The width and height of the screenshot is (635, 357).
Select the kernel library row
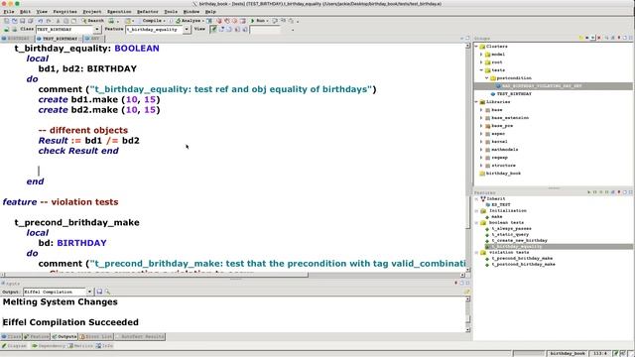(x=499, y=142)
